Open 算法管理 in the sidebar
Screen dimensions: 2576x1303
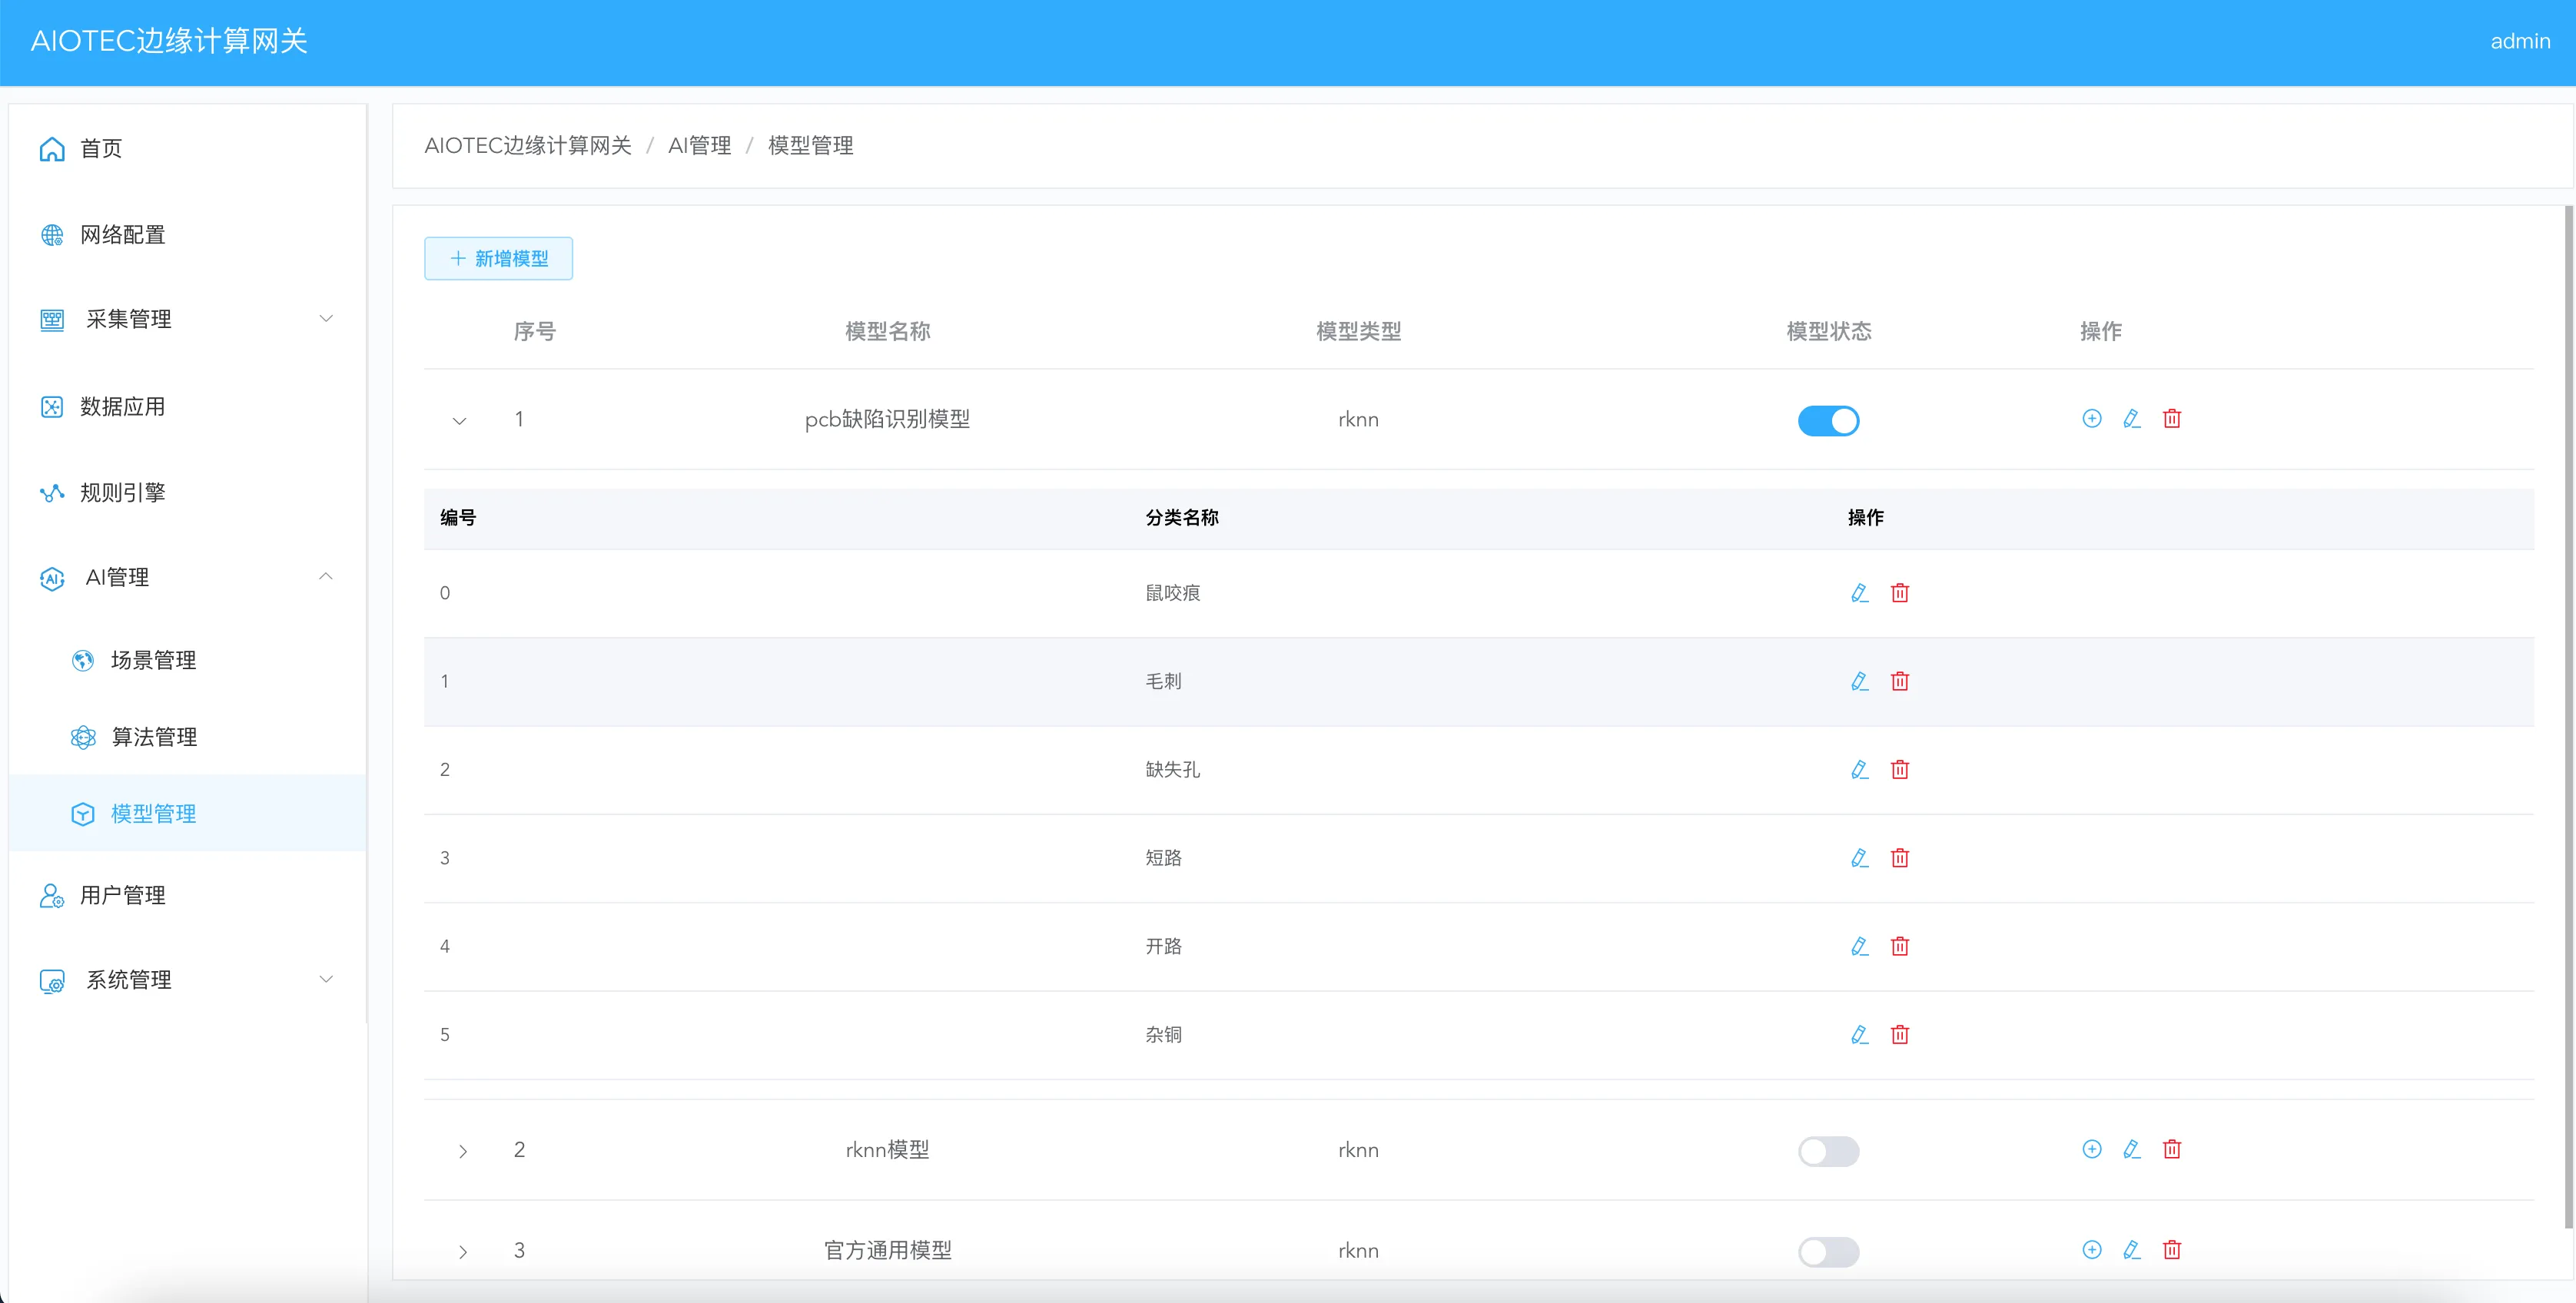pos(154,737)
